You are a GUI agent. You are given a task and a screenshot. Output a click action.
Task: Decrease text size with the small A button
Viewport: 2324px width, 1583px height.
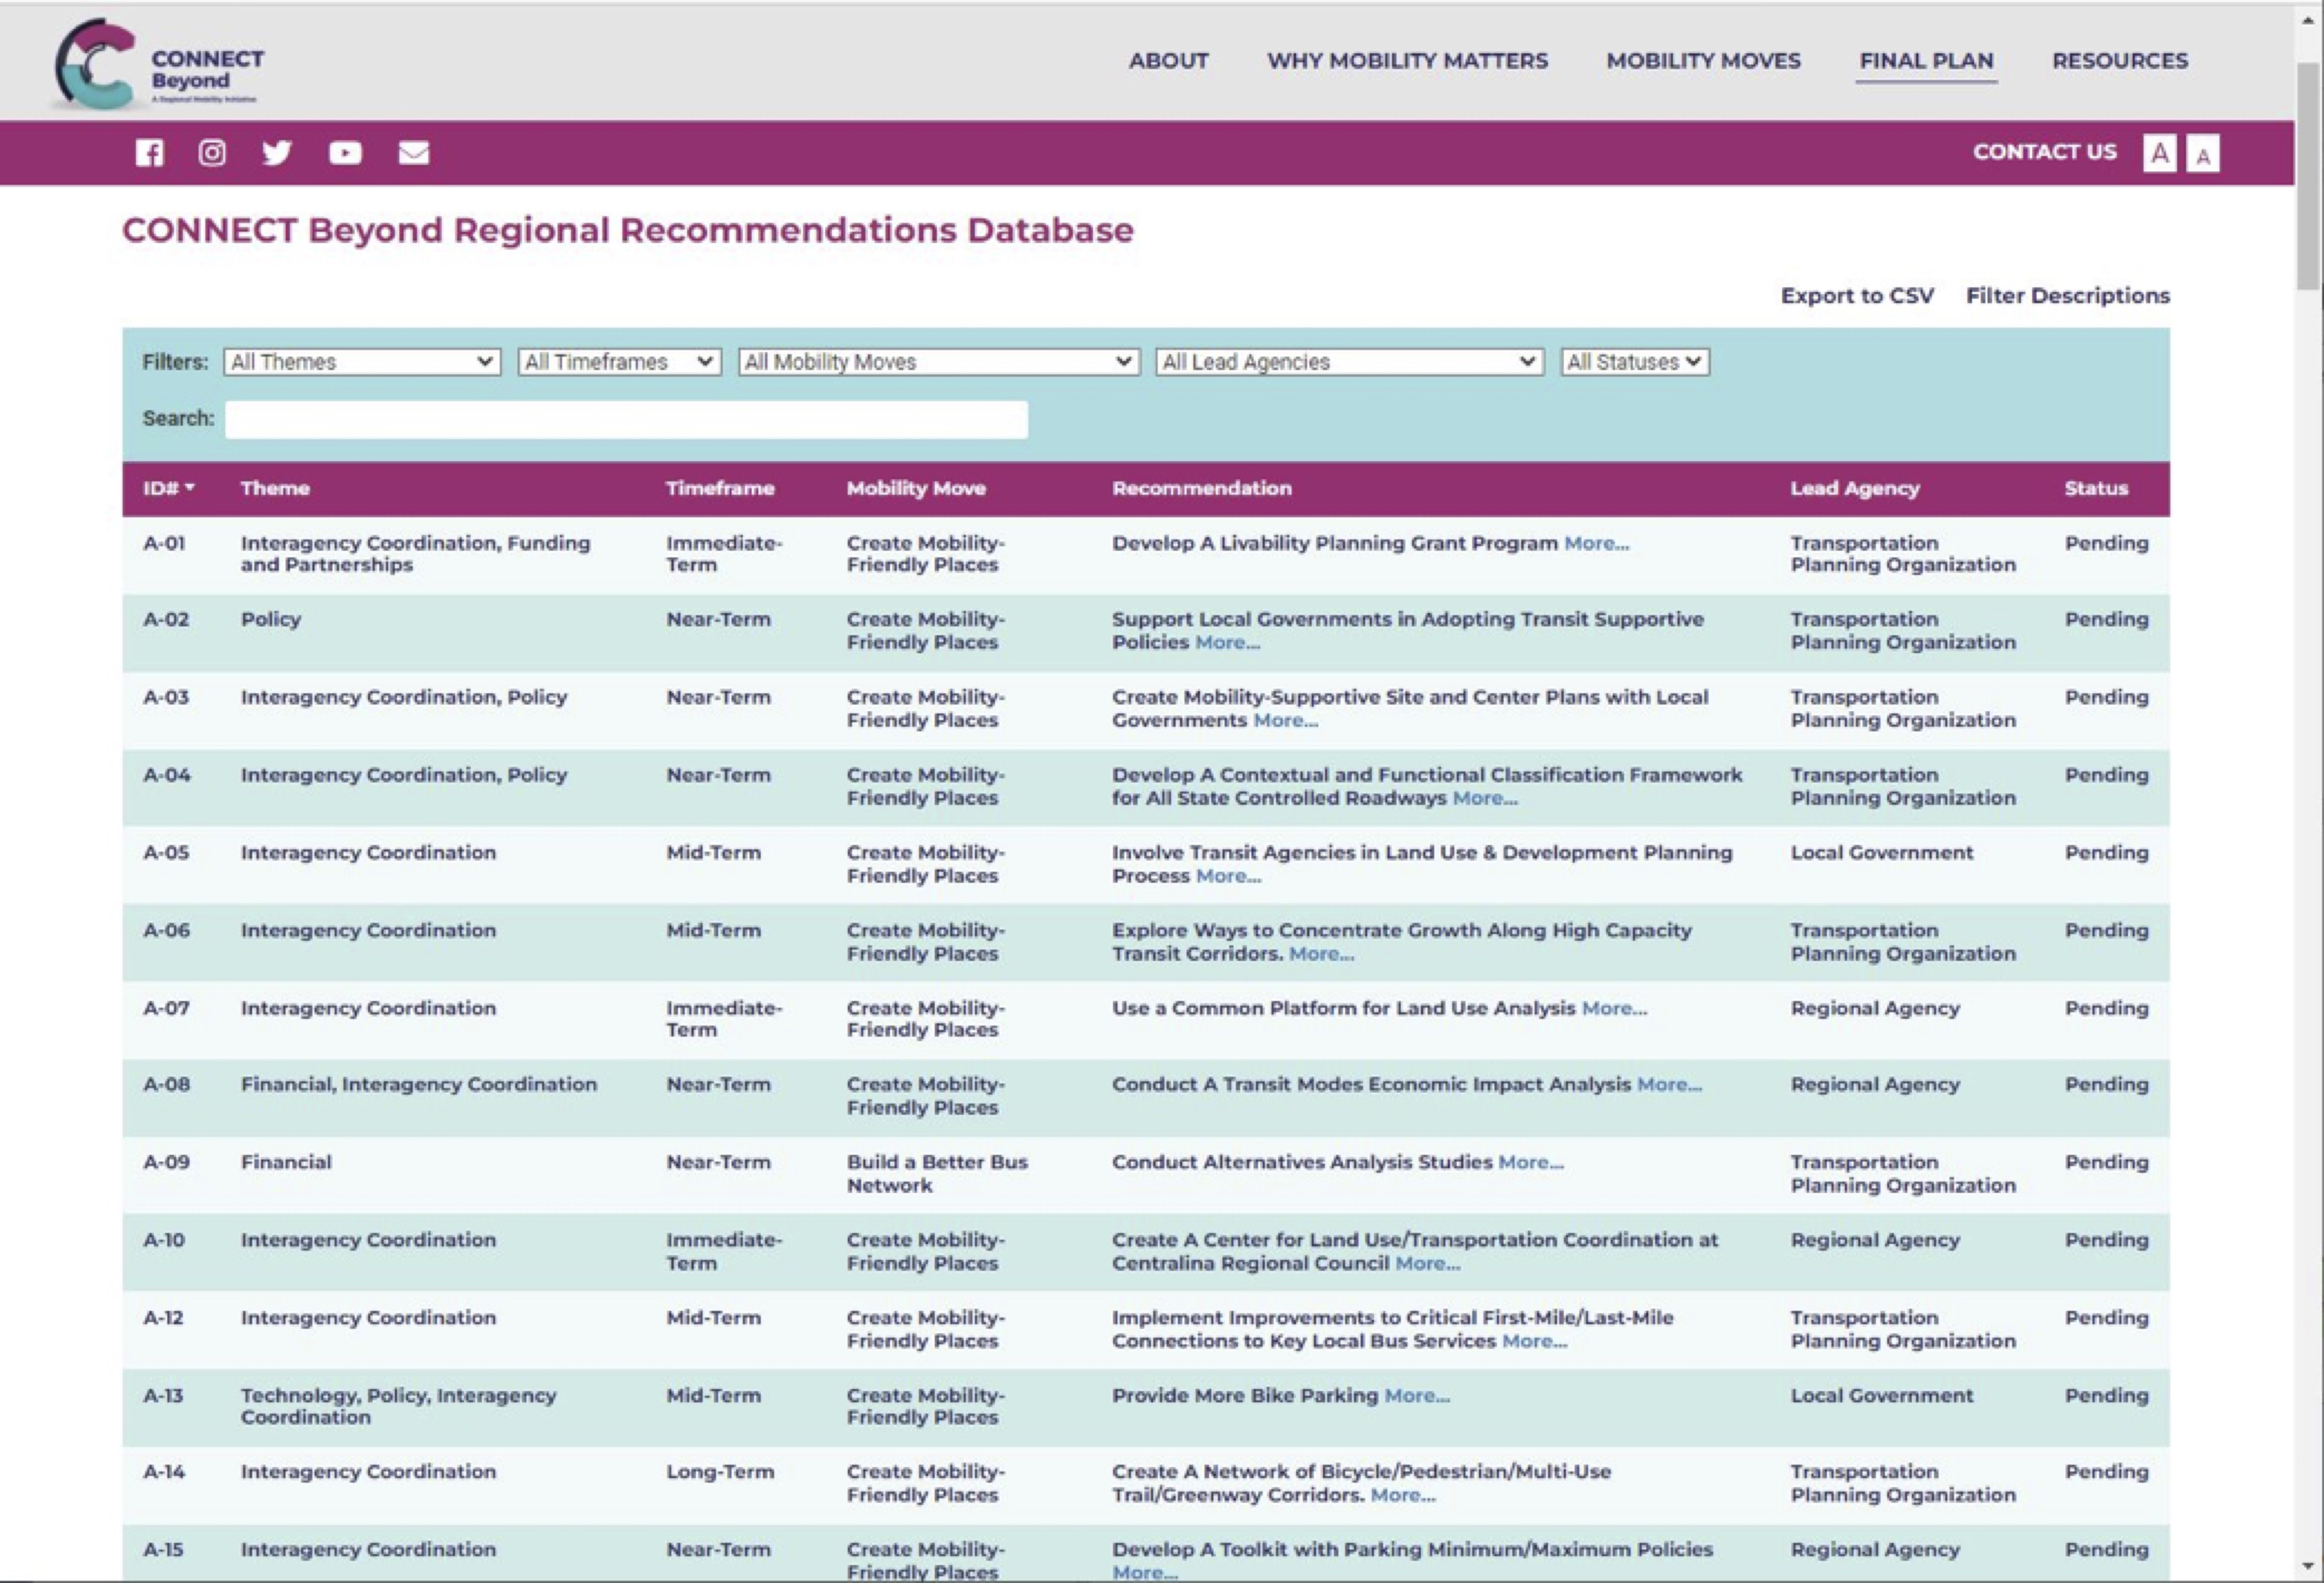pyautogui.click(x=2203, y=154)
